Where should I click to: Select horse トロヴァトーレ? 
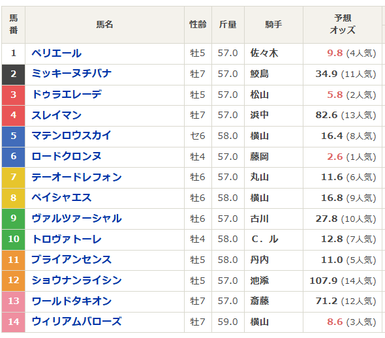pos(67,239)
